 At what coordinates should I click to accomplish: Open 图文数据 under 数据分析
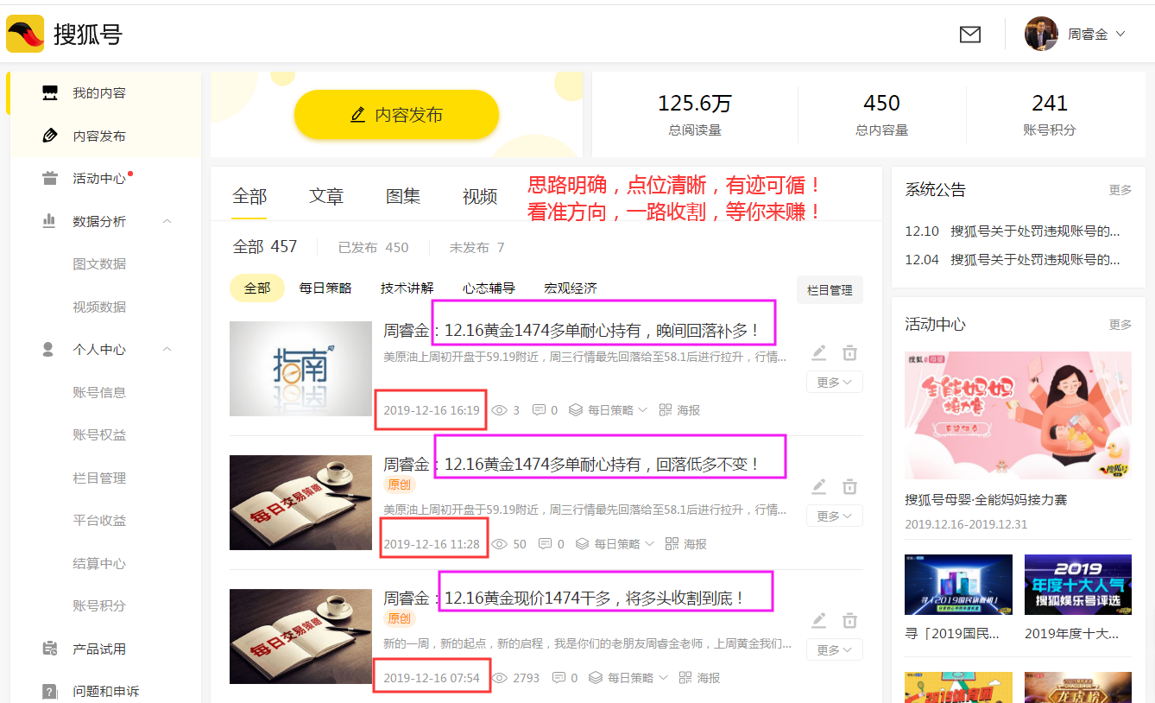(99, 264)
